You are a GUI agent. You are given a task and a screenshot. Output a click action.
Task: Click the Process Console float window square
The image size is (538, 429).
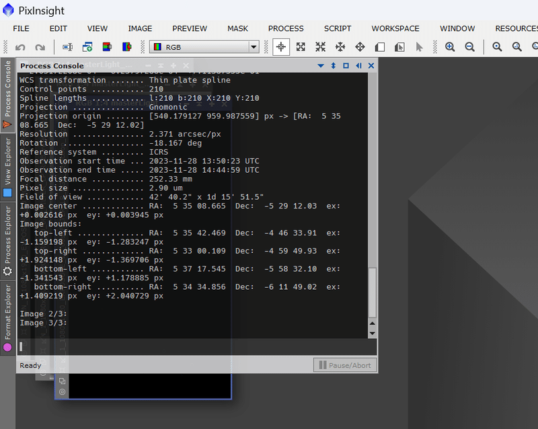346,65
